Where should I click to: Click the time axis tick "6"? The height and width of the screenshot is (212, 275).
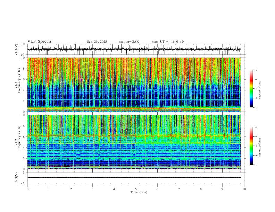pyautogui.click(x=157, y=189)
